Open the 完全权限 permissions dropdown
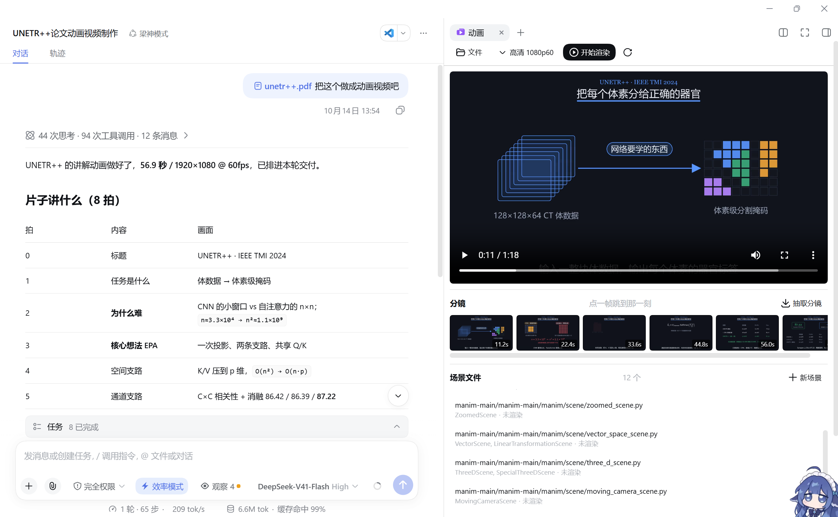838x517 pixels. point(99,486)
